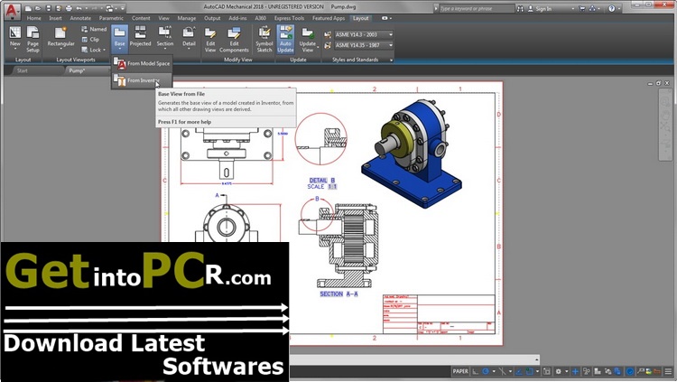Viewport: 677px width, 382px height.
Task: Click the Output ribbon tab
Action: [x=212, y=18]
